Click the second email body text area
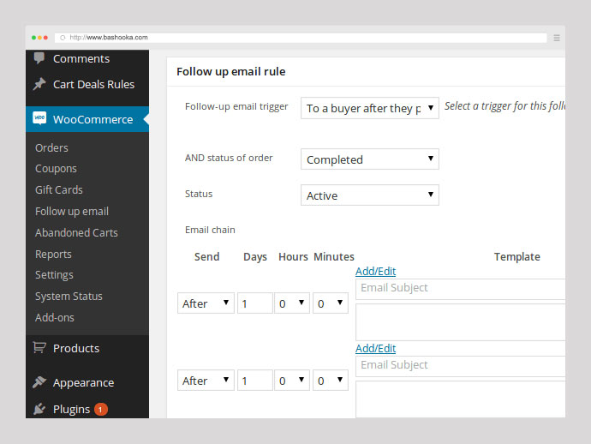The width and height of the screenshot is (591, 444). (x=460, y=399)
